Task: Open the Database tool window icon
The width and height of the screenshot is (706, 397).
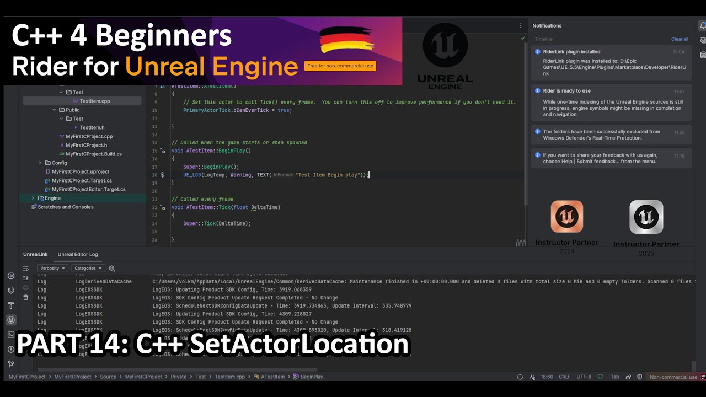Action: point(703,55)
